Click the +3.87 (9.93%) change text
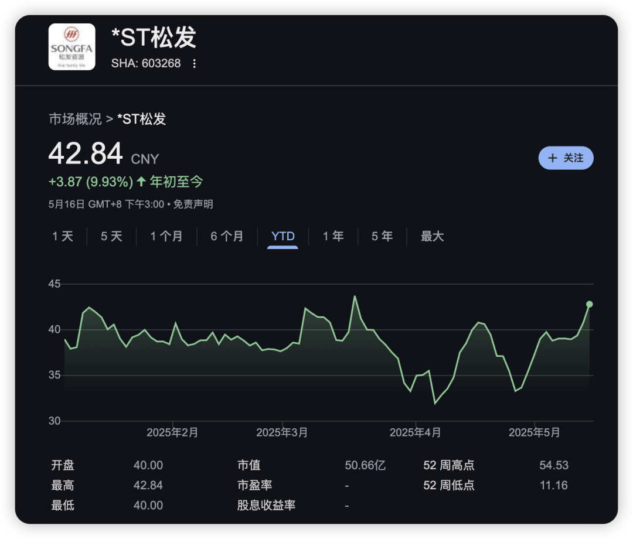This screenshot has height=539, width=633. 91,182
